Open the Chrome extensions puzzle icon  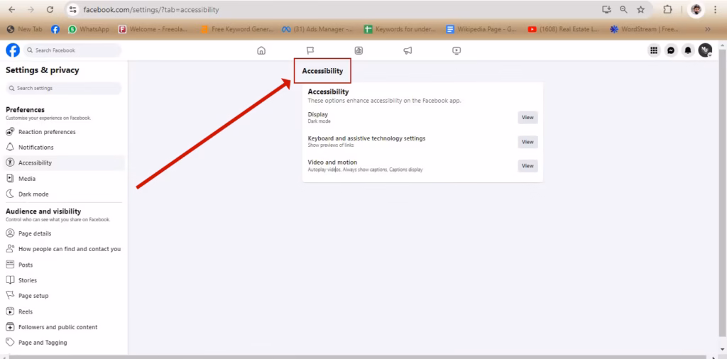(x=667, y=10)
